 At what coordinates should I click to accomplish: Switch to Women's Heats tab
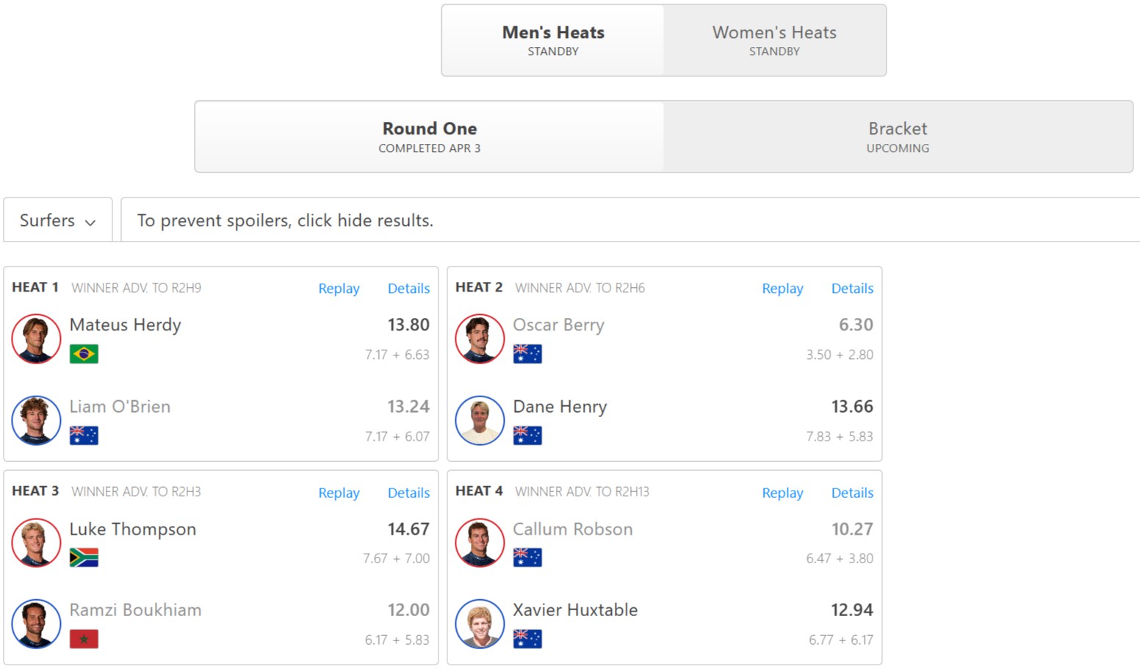(x=774, y=40)
